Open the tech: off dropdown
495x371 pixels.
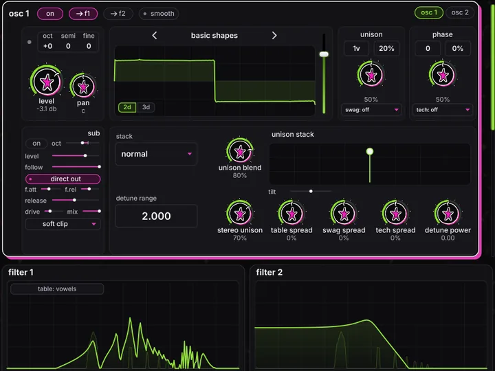tap(442, 110)
